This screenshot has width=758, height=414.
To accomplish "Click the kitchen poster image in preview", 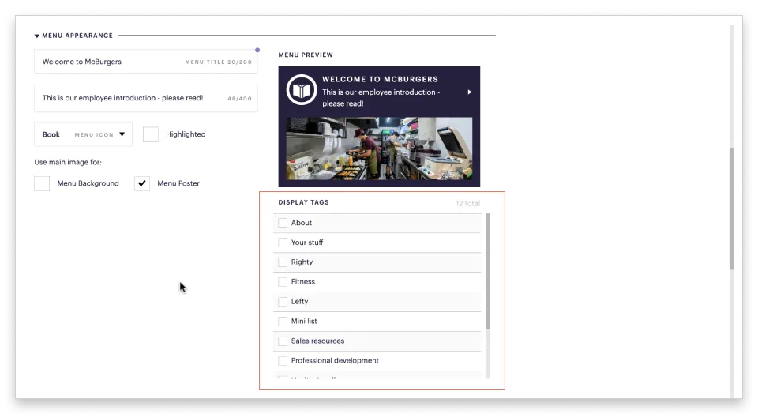I will (x=379, y=149).
